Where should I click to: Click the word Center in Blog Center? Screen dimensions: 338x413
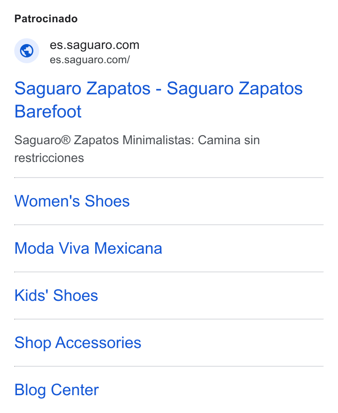[75, 389]
